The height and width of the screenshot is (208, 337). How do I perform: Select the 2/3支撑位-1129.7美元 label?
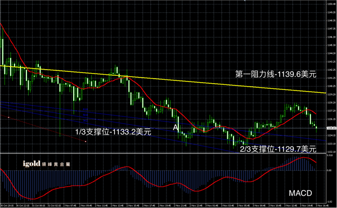point(278,149)
